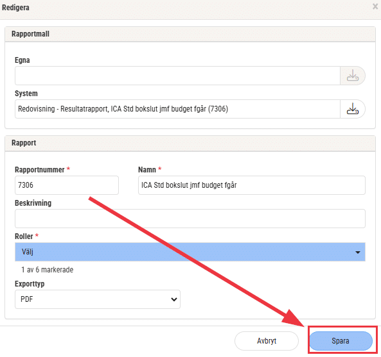Close the Redigera dialog with the X
381x357 pixels.
(375, 7)
